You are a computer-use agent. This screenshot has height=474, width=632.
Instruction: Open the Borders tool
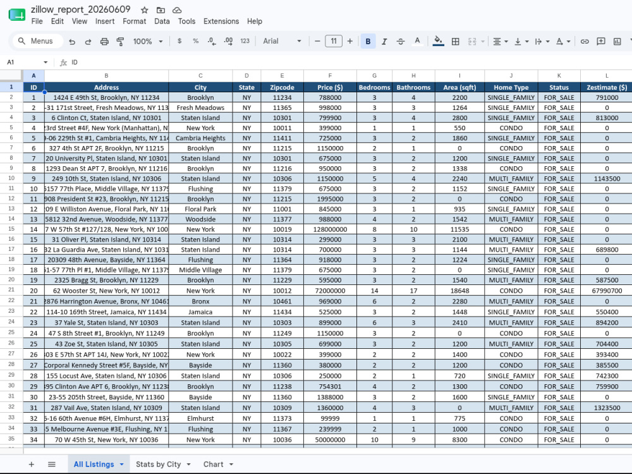456,41
